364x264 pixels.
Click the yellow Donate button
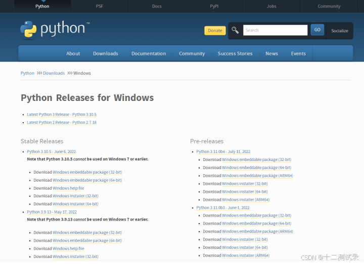(x=215, y=31)
